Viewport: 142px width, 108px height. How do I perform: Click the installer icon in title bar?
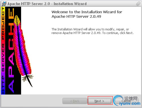(4, 4)
